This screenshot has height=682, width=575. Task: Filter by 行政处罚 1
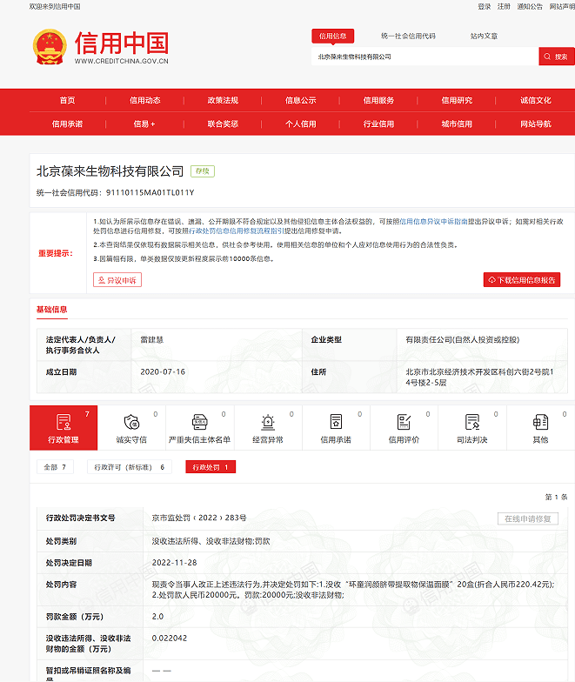211,467
